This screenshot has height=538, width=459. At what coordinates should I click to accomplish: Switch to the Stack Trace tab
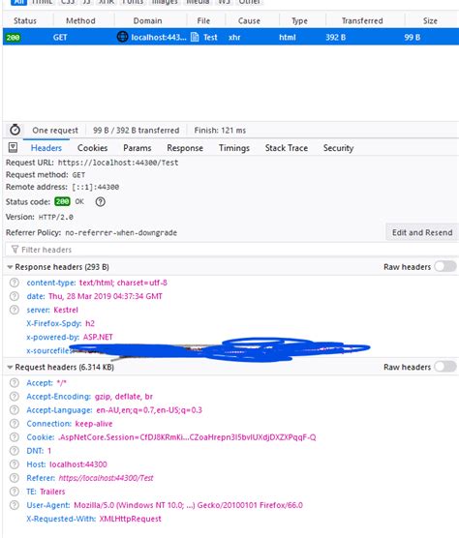pyautogui.click(x=287, y=148)
